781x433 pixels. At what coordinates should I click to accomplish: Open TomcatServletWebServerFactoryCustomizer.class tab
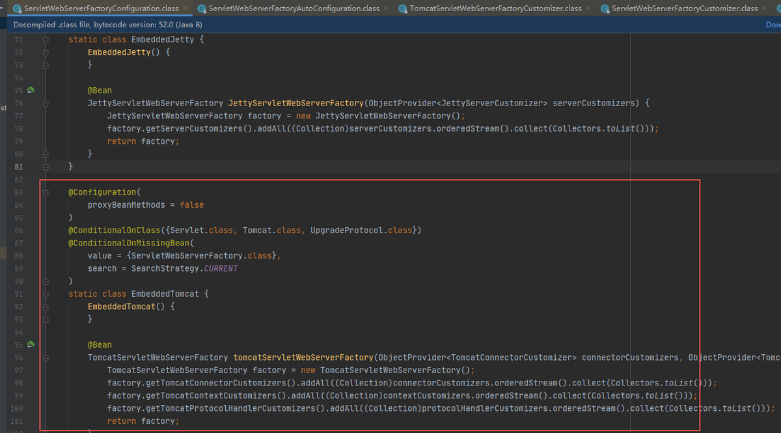(x=496, y=8)
